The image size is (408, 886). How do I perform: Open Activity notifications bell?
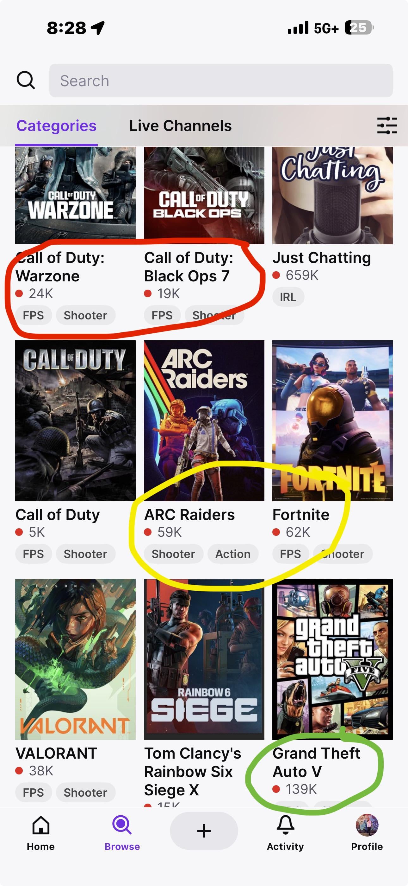tap(285, 832)
